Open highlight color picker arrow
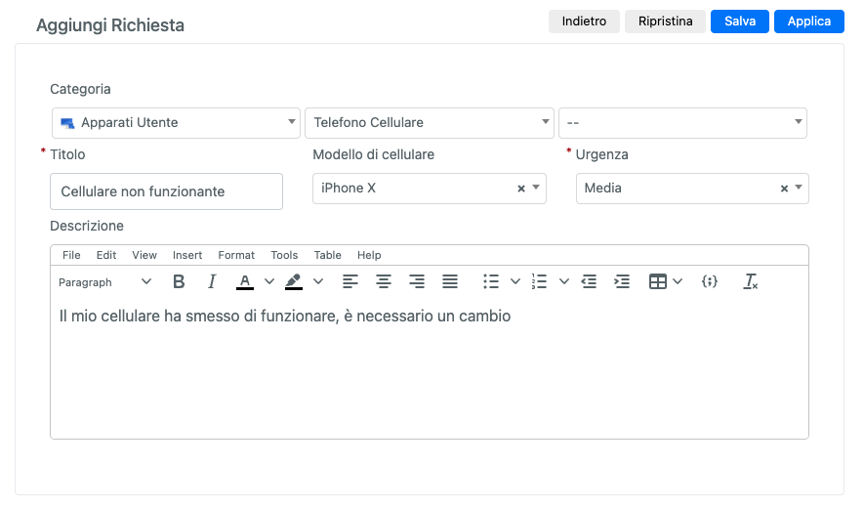Screen dimensions: 864x508 pos(318,282)
